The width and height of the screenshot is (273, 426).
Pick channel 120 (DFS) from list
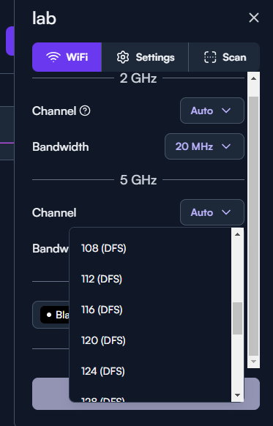150,340
